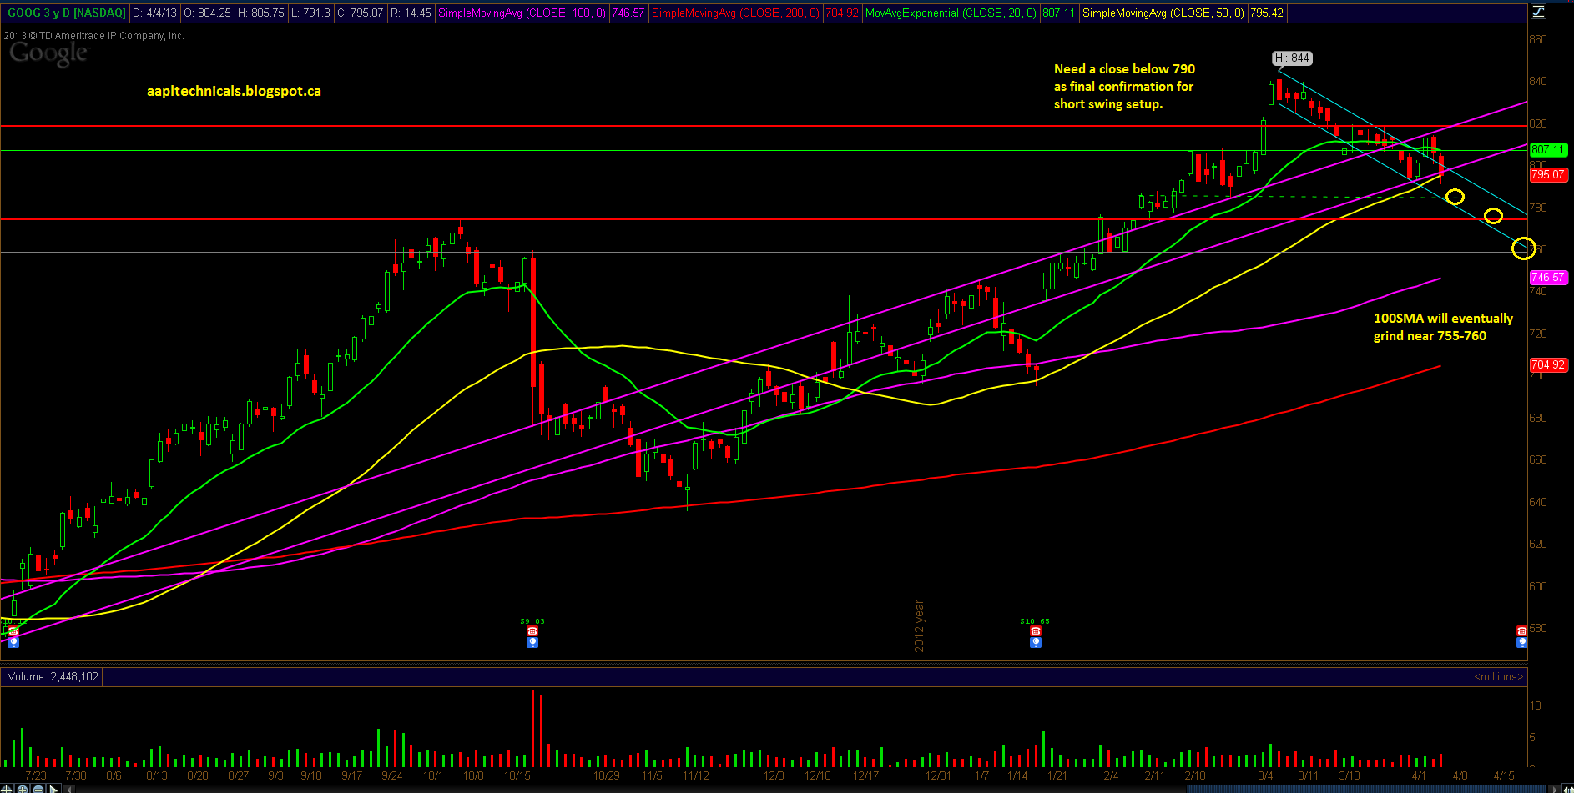The height and width of the screenshot is (793, 1574).
Task: Click the C: 795.07 close value
Action: tap(361, 13)
